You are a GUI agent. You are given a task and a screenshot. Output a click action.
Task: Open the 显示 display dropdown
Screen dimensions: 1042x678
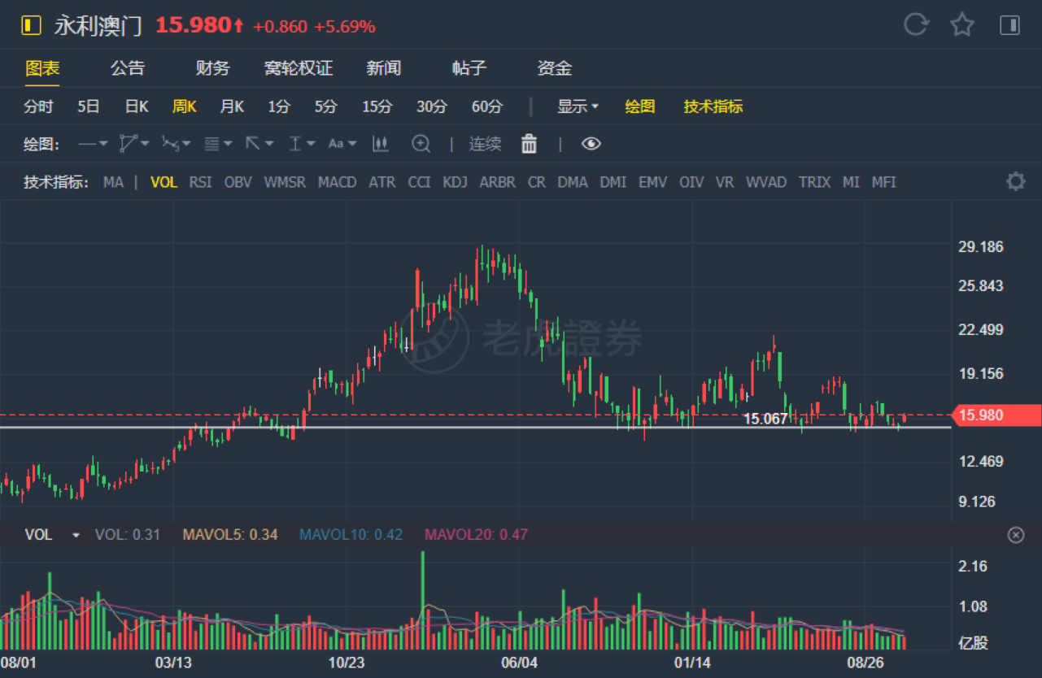click(x=578, y=106)
